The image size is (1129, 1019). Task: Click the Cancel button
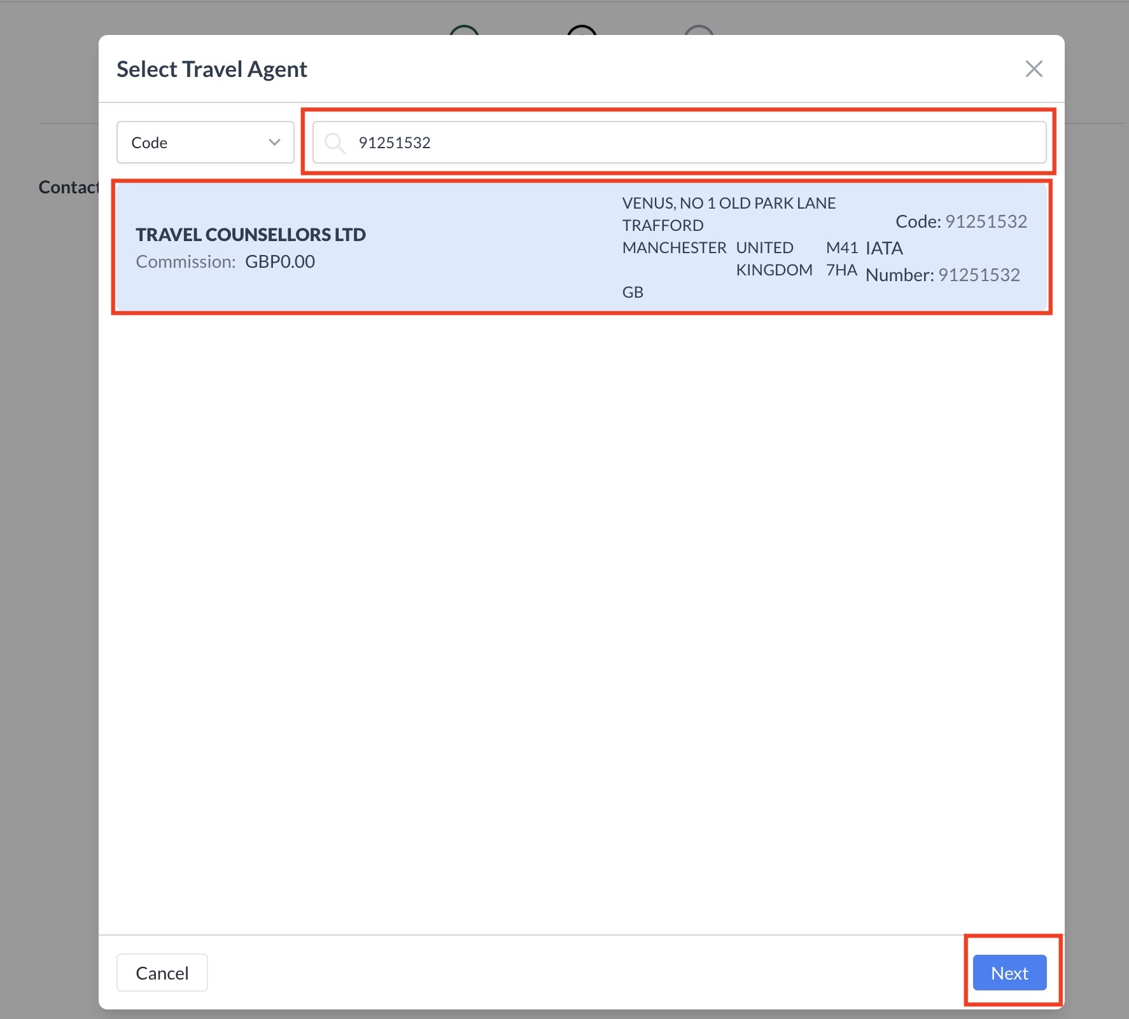tap(162, 973)
